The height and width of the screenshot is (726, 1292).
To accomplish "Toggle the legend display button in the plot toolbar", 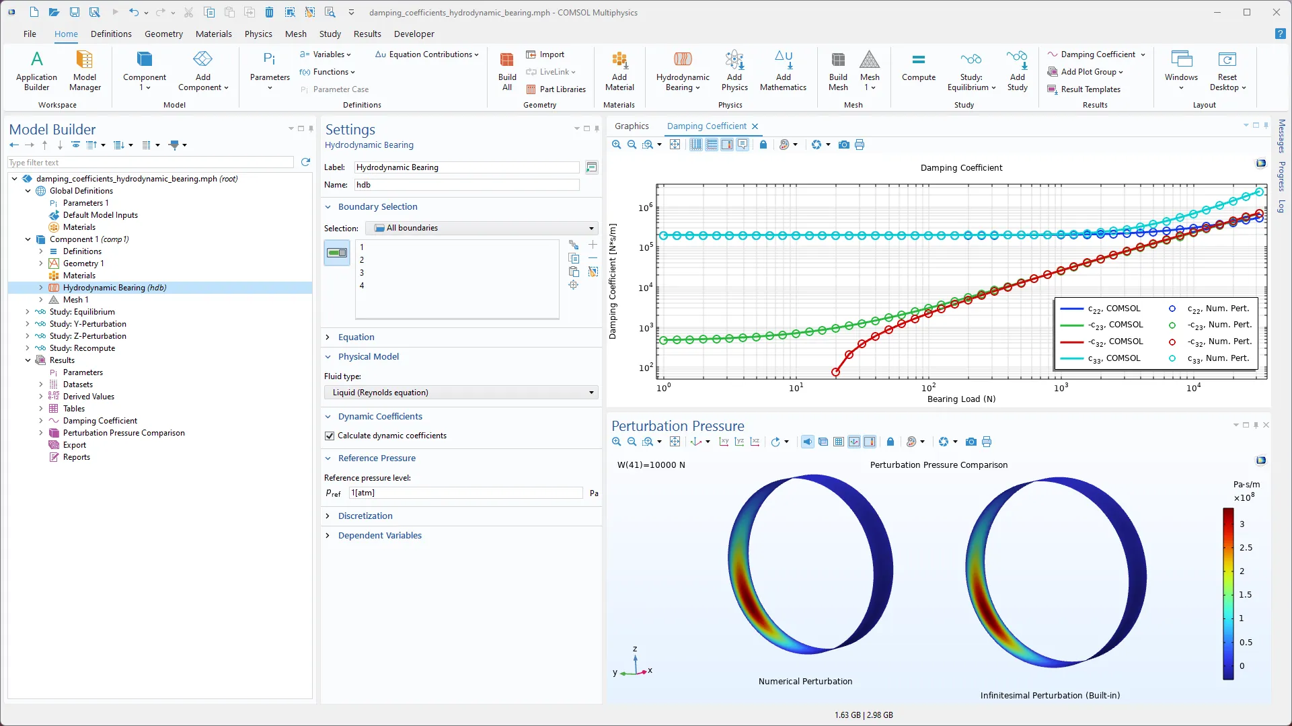I will [x=727, y=145].
